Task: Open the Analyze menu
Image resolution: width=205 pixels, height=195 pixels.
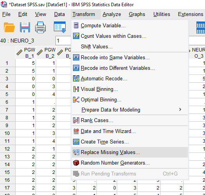Action: pos(112,14)
